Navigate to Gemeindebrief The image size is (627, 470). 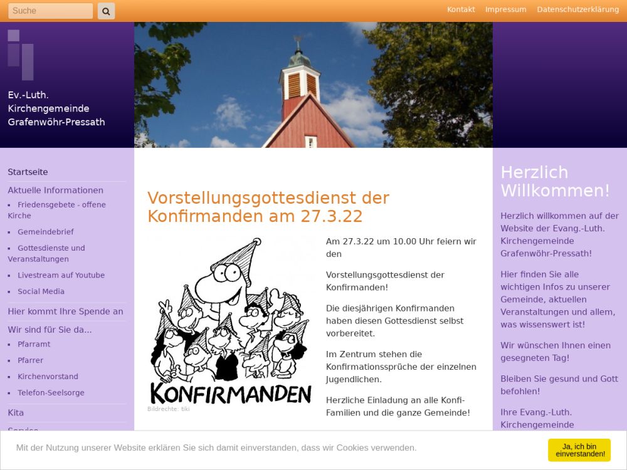[x=45, y=232]
